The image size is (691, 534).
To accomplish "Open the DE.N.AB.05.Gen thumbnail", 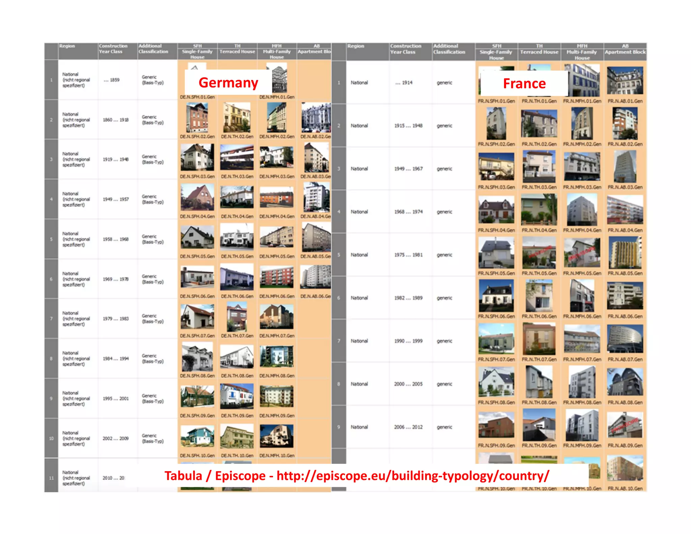I will [x=316, y=237].
